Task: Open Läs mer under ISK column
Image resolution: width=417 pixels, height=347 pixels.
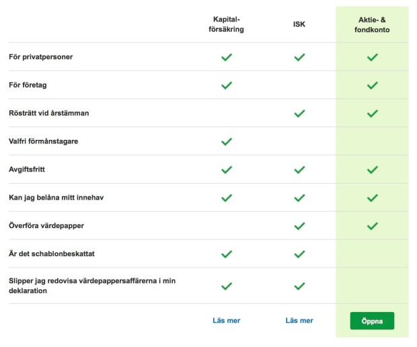Action: click(x=299, y=321)
